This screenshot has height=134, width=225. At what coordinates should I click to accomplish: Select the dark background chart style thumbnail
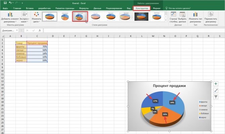pos(141,17)
